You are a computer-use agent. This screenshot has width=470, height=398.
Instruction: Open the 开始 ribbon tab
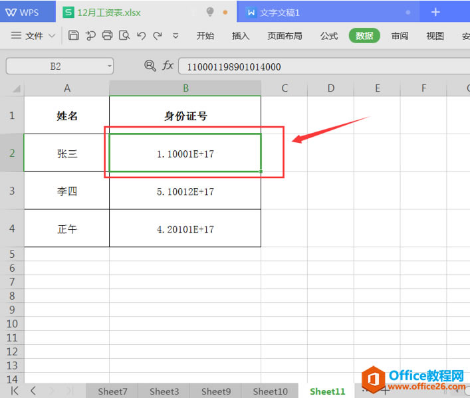click(205, 36)
